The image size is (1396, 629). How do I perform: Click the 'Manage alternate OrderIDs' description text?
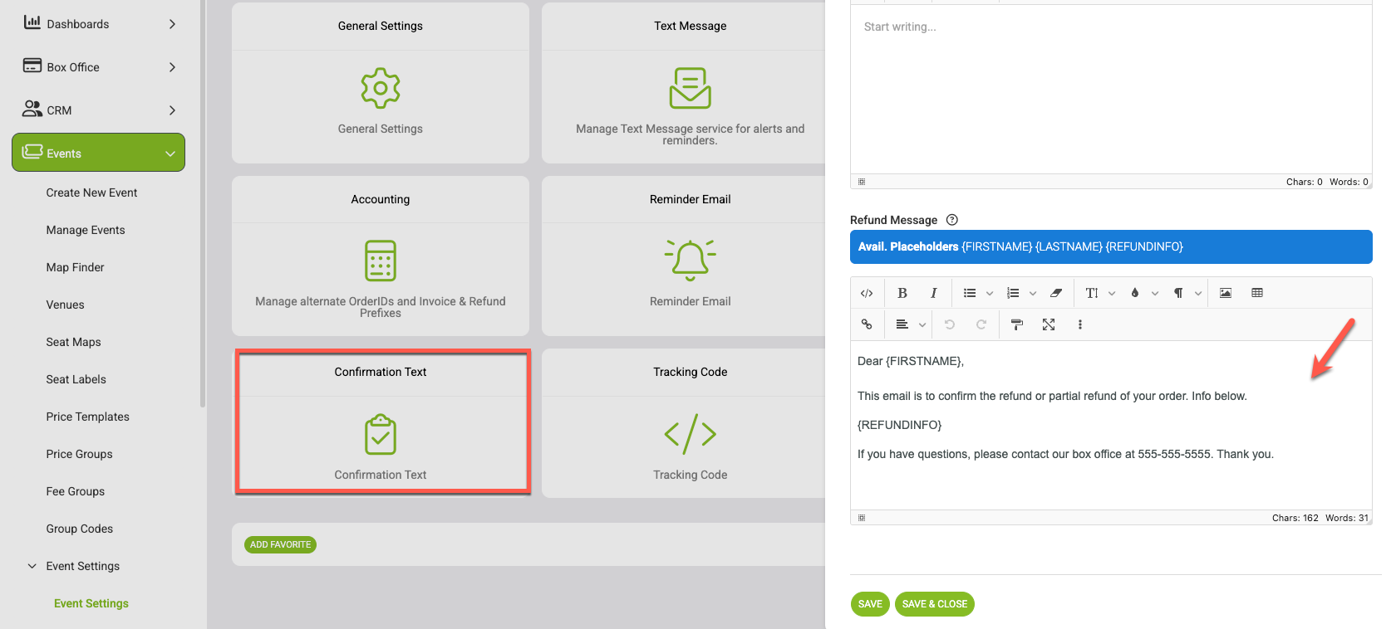[x=381, y=307]
